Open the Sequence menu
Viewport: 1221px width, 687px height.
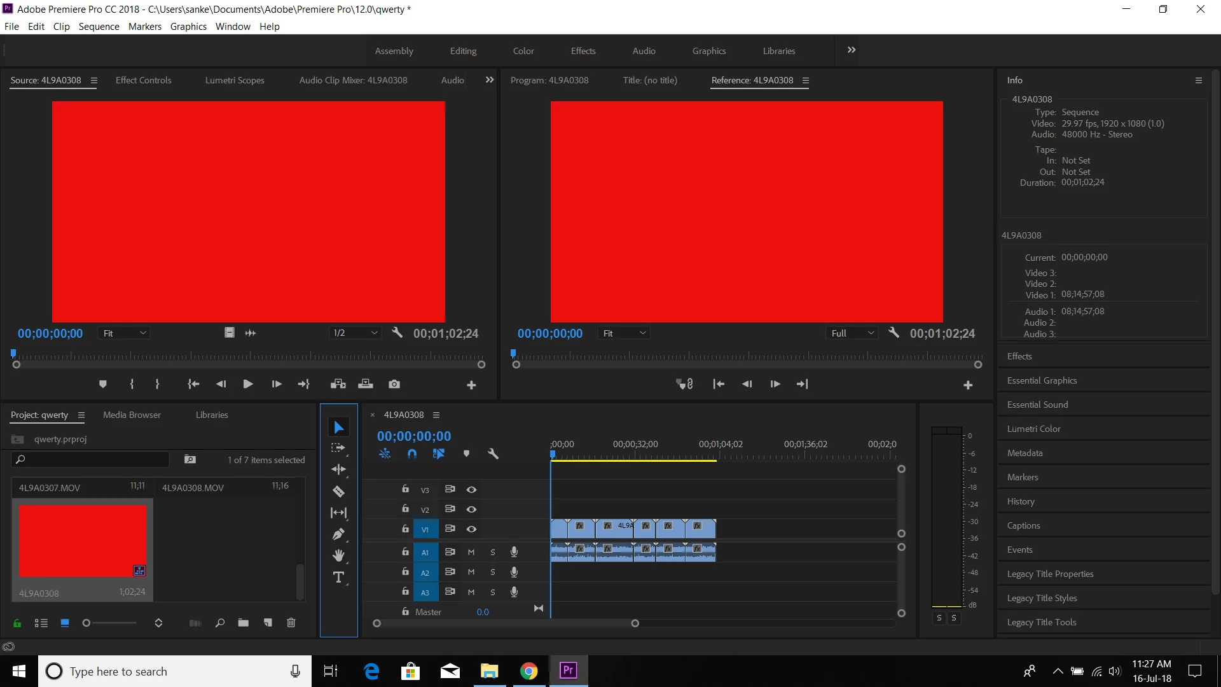(99, 27)
